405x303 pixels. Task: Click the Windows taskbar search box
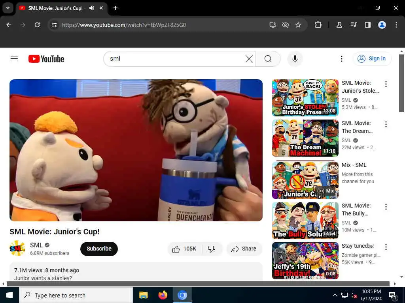[76, 295]
